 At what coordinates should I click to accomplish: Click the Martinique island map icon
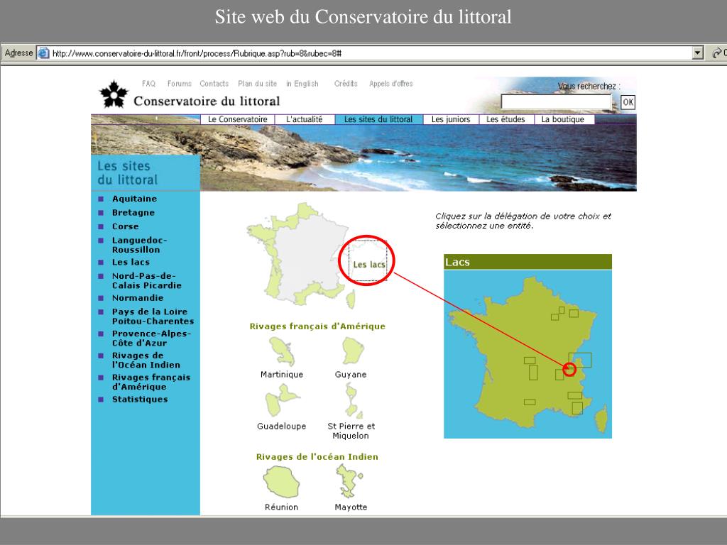click(283, 351)
